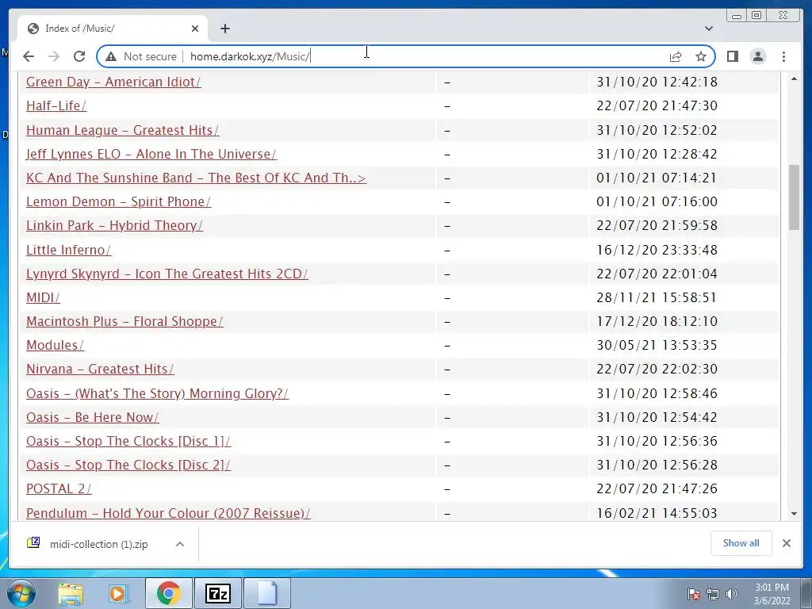The height and width of the screenshot is (609, 812).
Task: View the Not secure site warning
Action: (141, 56)
